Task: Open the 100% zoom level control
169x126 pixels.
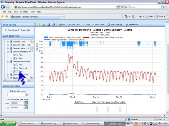Action: (160, 119)
